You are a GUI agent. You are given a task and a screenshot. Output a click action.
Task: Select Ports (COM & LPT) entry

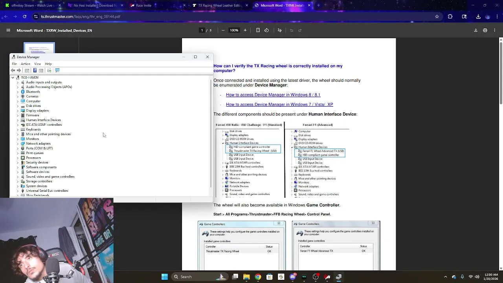click(39, 148)
